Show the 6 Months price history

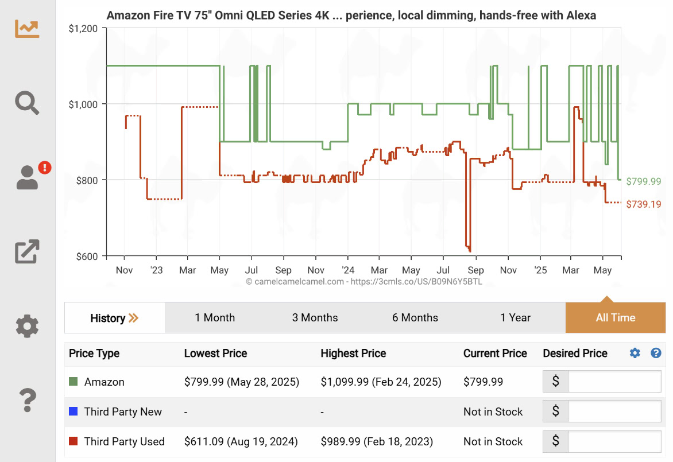point(415,318)
